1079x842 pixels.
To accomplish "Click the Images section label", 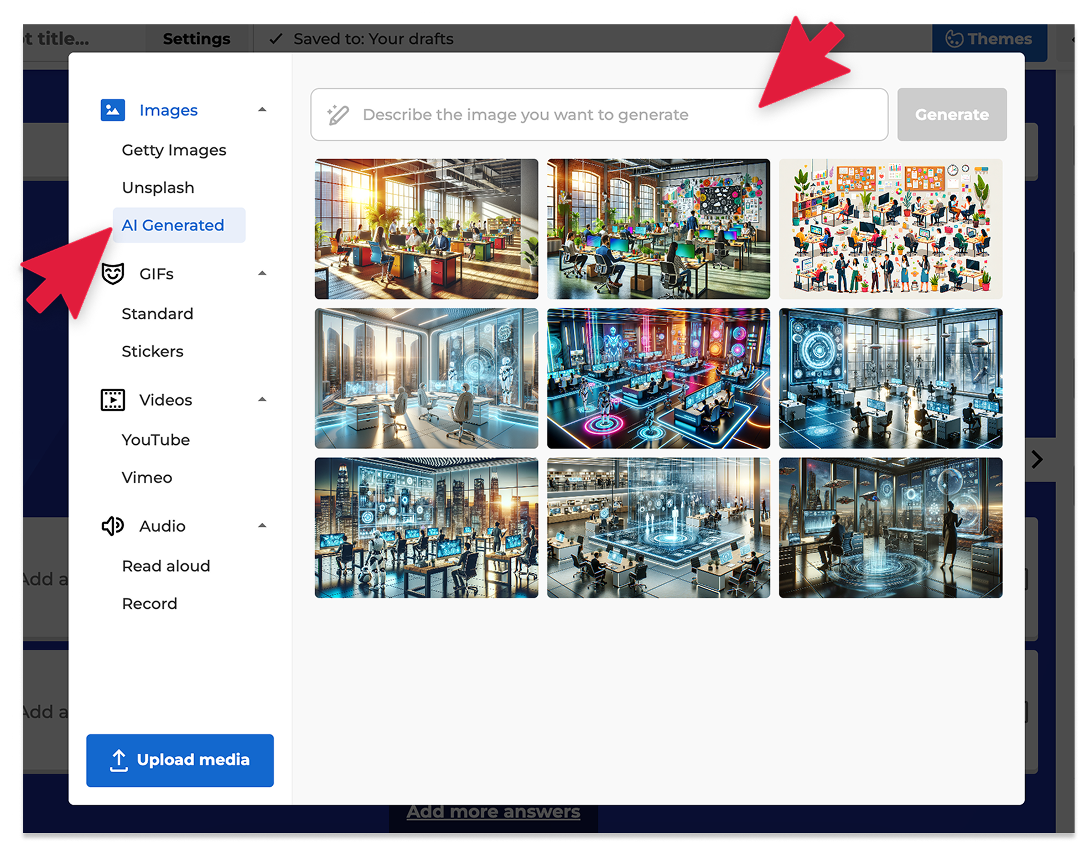I will tap(168, 110).
